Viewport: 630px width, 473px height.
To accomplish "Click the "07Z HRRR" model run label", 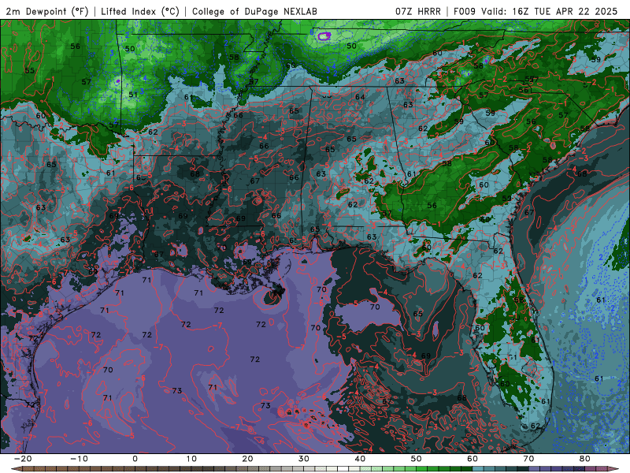I will [418, 11].
